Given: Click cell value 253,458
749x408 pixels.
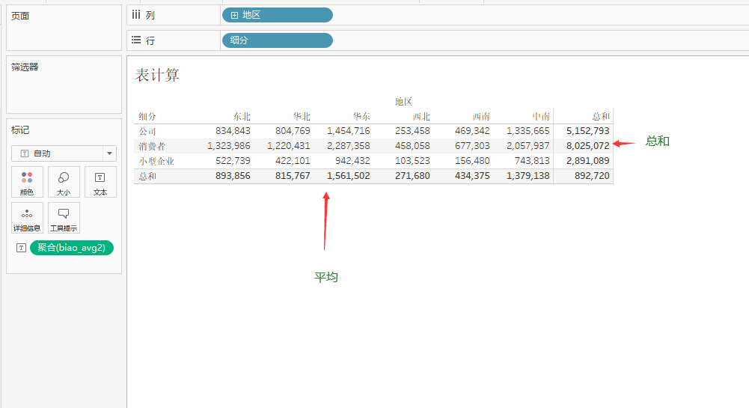Looking at the screenshot, I should tap(412, 131).
